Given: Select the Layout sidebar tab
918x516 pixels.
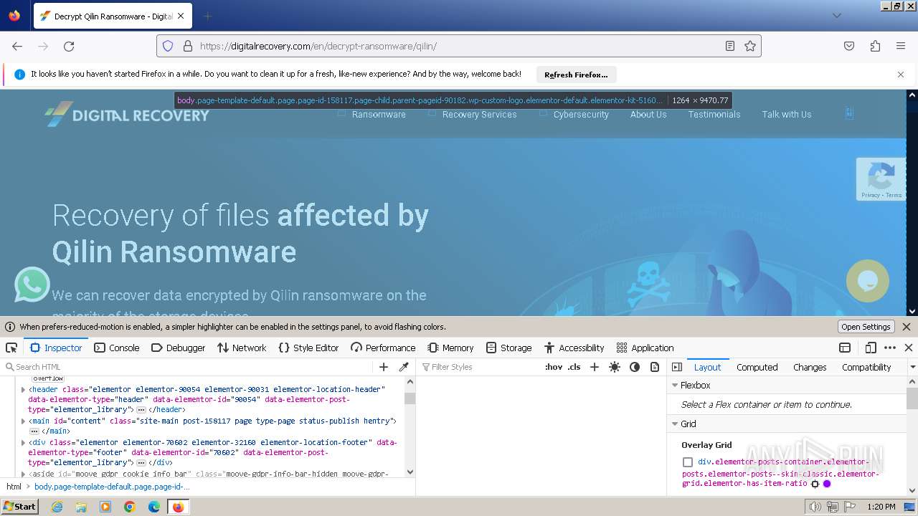Looking at the screenshot, I should pos(707,367).
